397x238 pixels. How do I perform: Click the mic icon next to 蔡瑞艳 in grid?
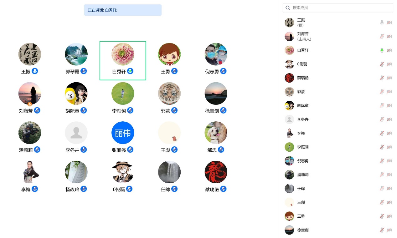[x=223, y=189]
